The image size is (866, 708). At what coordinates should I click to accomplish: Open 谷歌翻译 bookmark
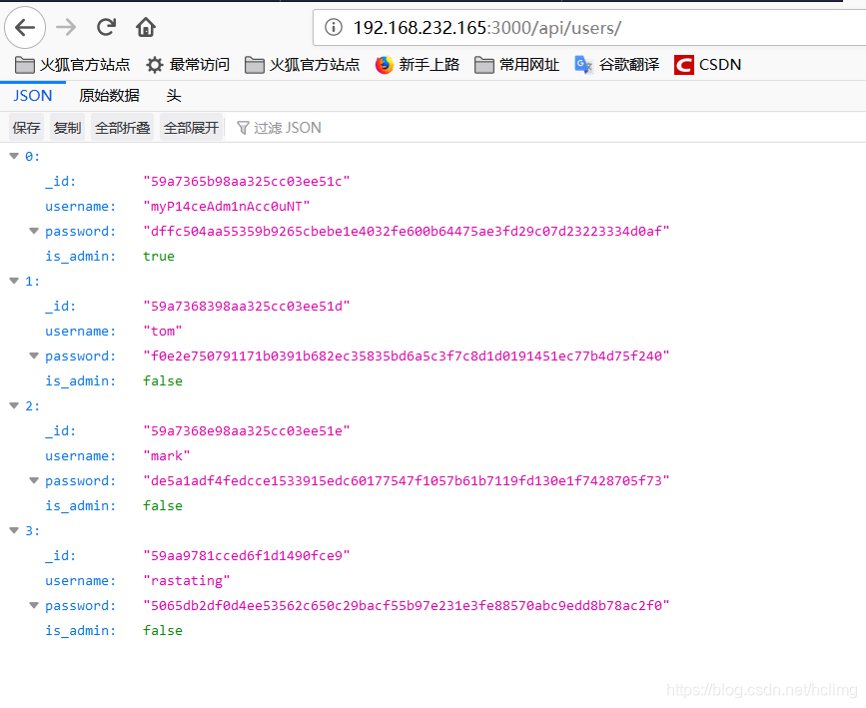tap(616, 65)
